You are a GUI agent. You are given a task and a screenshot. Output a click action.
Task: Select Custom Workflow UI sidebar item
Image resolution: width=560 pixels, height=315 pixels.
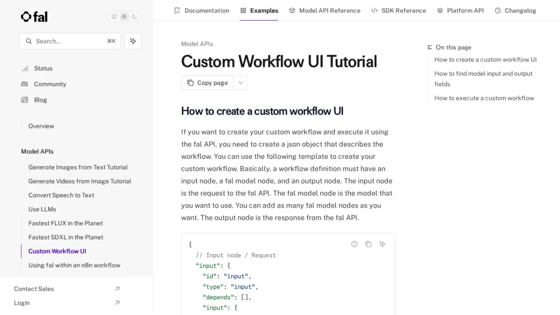[57, 251]
